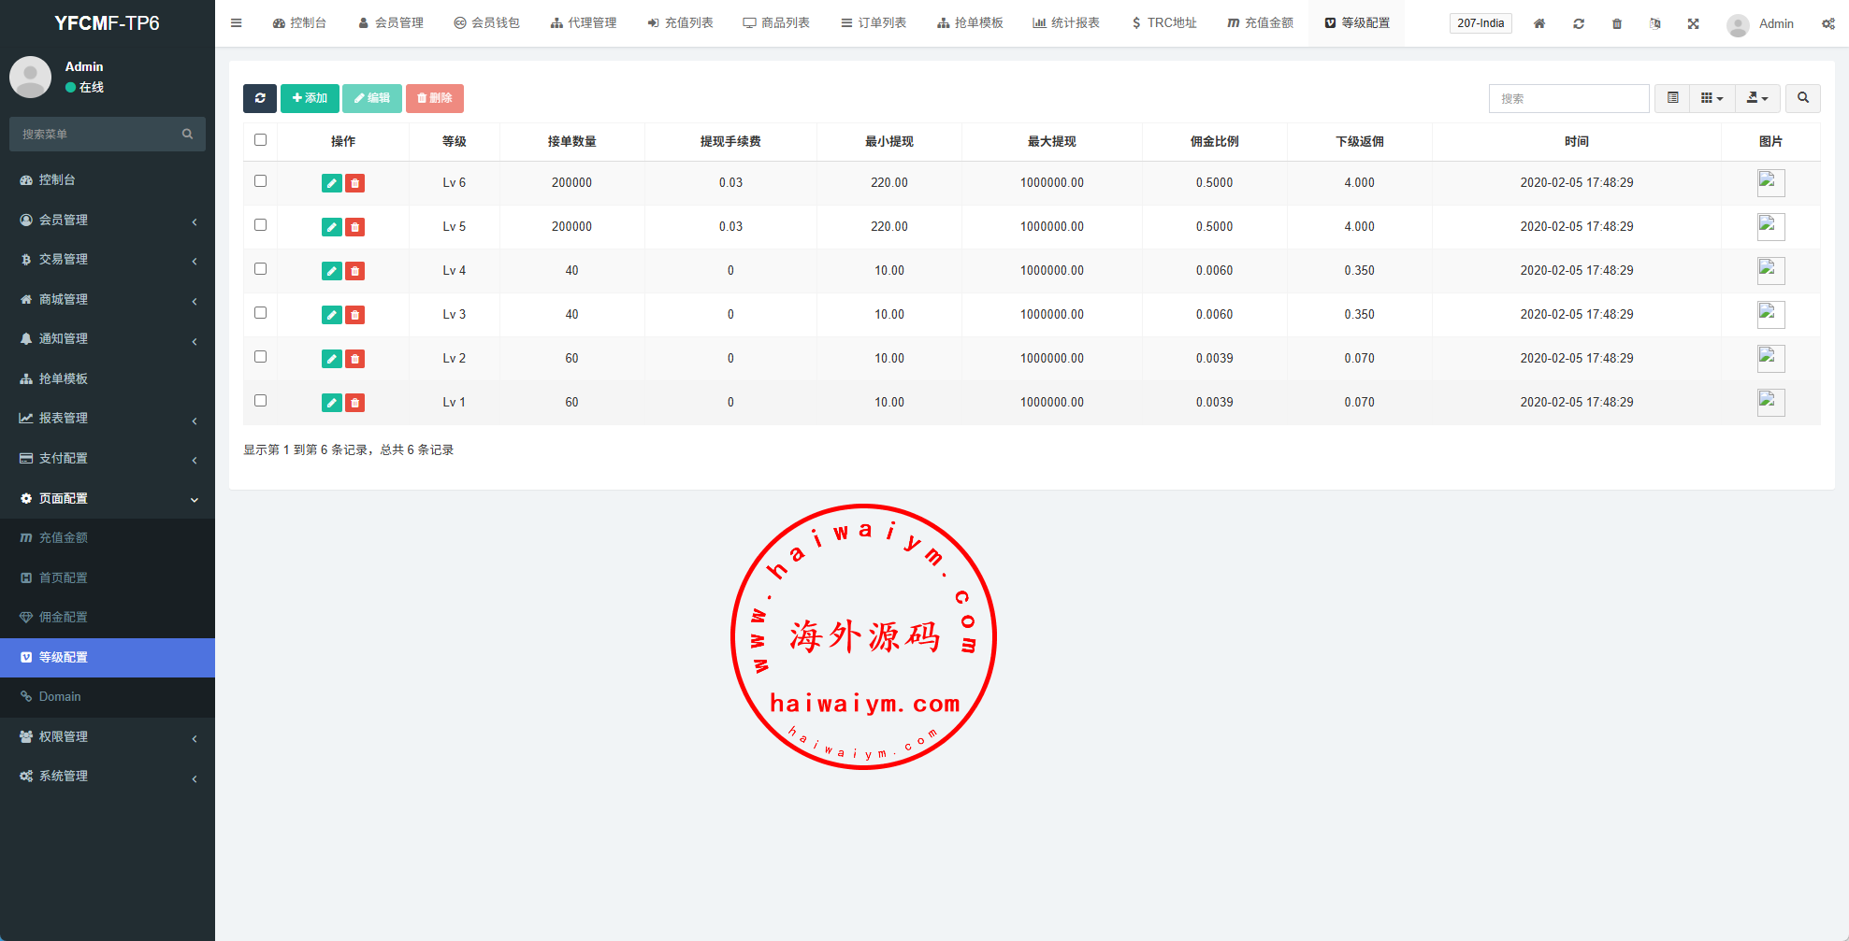Toggle the sidebar hamburger menu icon

coord(237,23)
